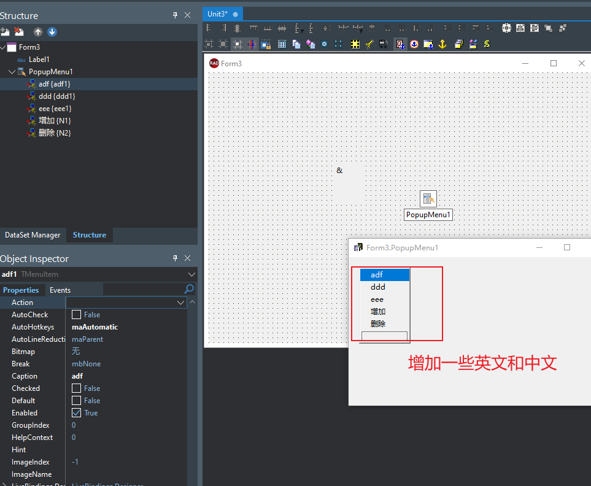Click the plain yellow anchor icon
The image size is (591, 486).
pos(442,44)
